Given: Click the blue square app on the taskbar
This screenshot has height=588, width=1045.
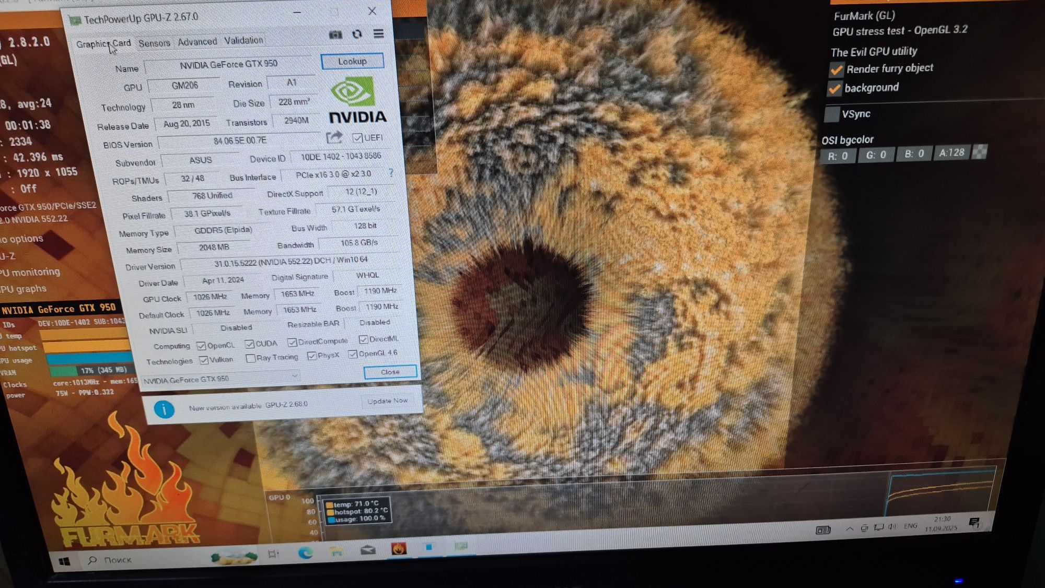Looking at the screenshot, I should [429, 547].
